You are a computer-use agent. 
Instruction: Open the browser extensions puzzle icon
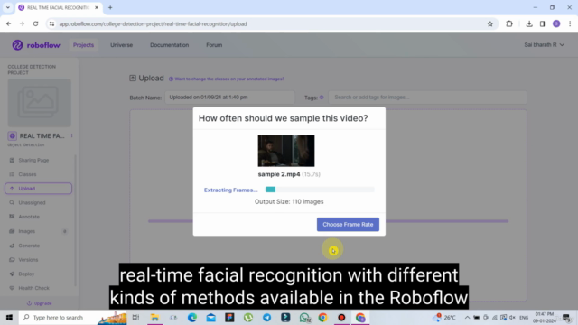509,24
